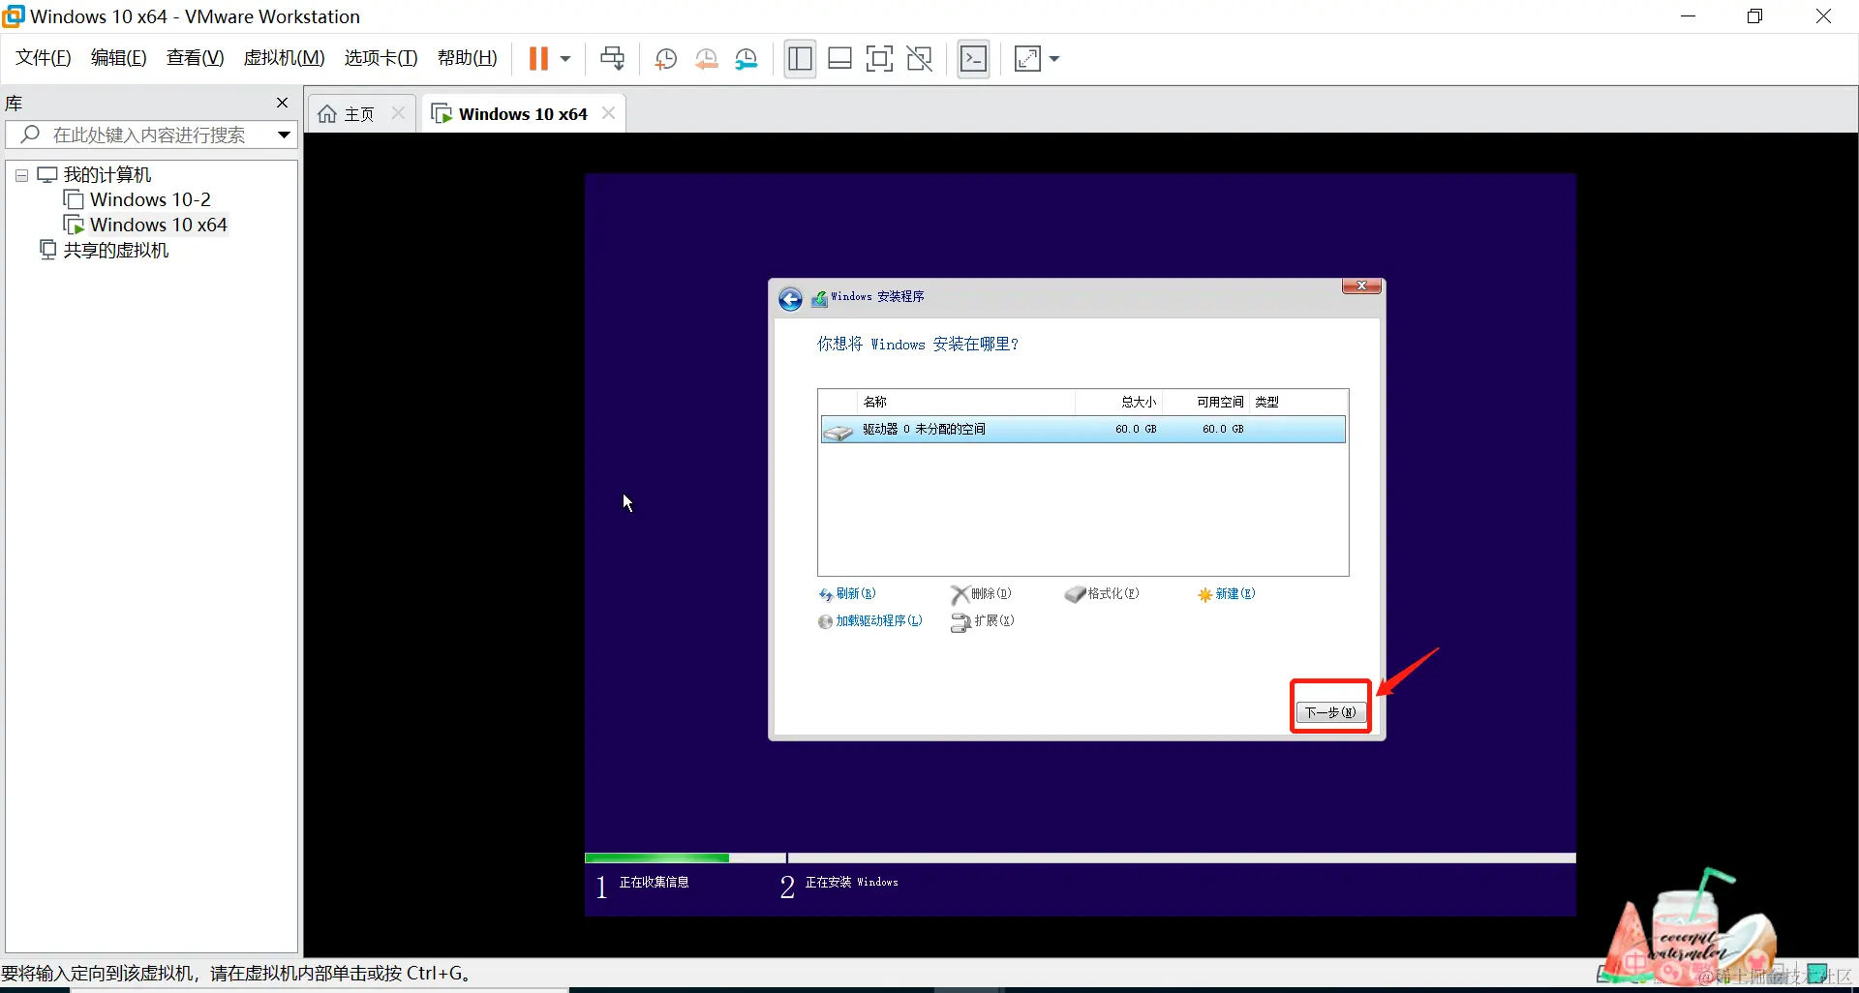1859x993 pixels.
Task: Toggle the library sidebar view
Action: [800, 59]
